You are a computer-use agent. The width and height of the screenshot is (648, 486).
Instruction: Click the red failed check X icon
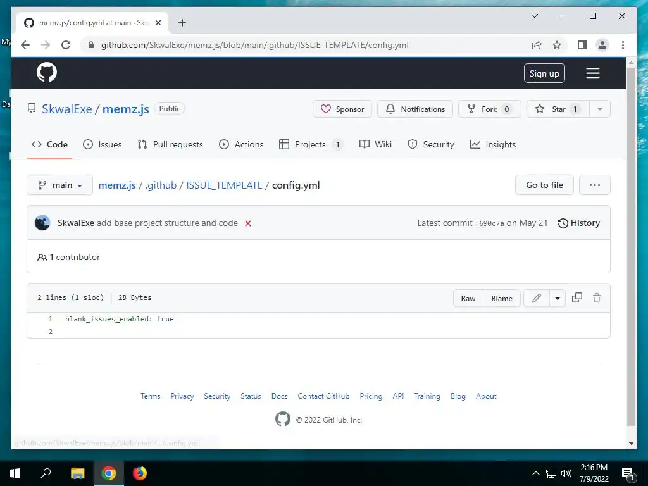[x=248, y=223]
